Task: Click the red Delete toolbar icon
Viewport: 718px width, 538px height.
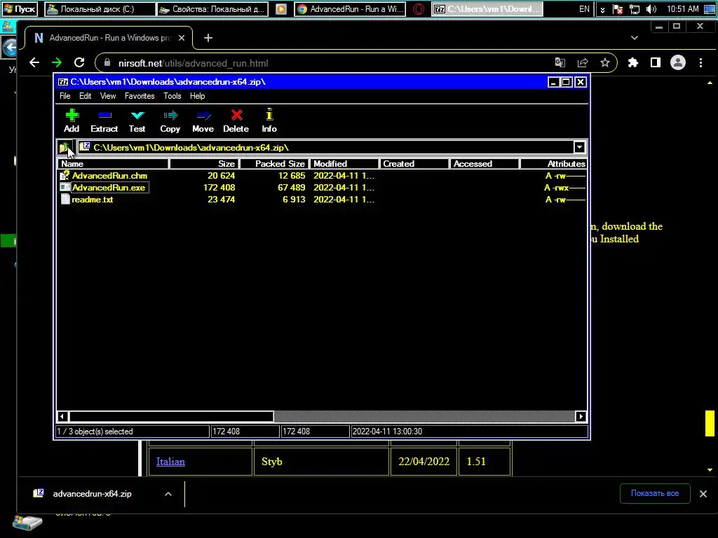Action: tap(236, 121)
